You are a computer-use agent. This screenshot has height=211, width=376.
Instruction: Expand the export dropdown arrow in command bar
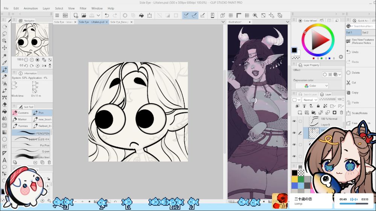pos(98,15)
